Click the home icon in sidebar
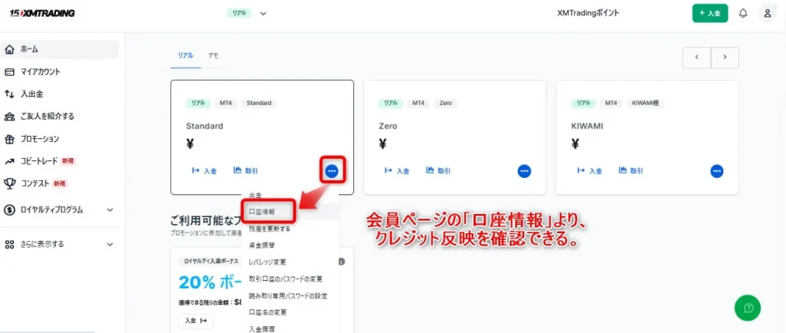 point(9,49)
